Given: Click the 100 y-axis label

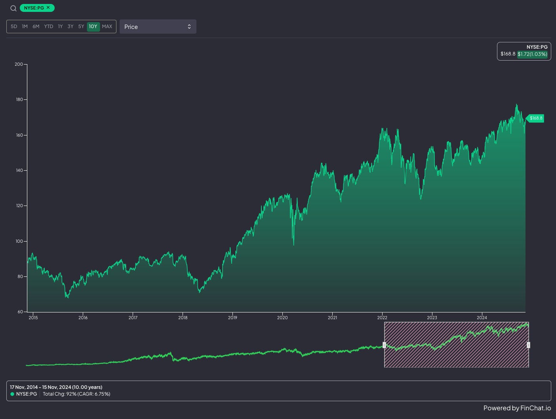Looking at the screenshot, I should click(x=19, y=241).
